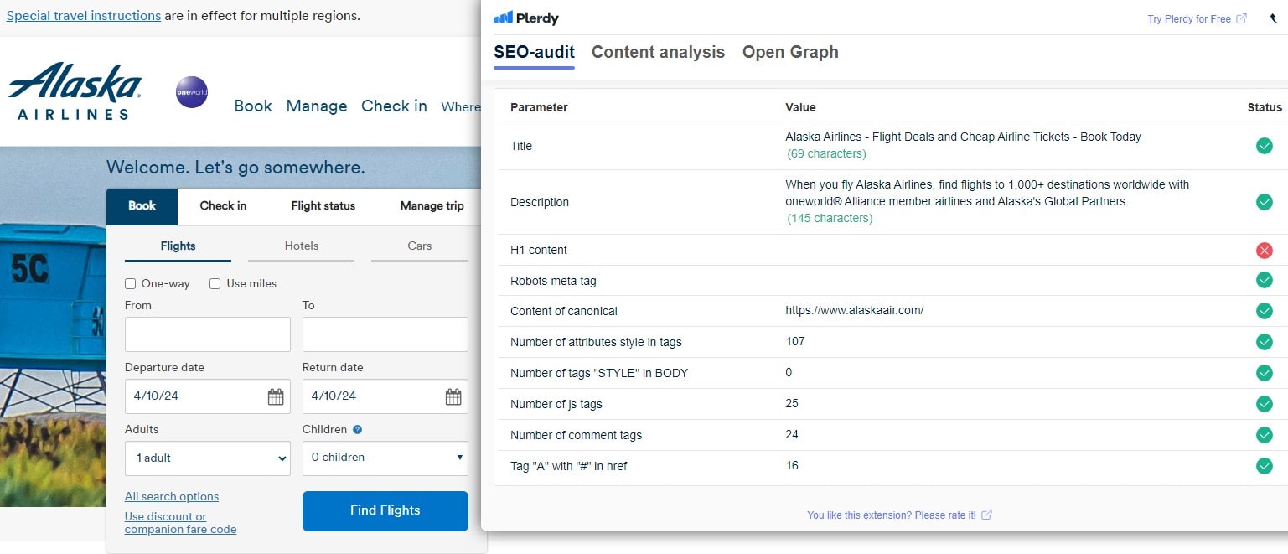Viewport: 1288px width, 554px height.
Task: Select the Book tab in booking widget
Action: click(x=142, y=206)
